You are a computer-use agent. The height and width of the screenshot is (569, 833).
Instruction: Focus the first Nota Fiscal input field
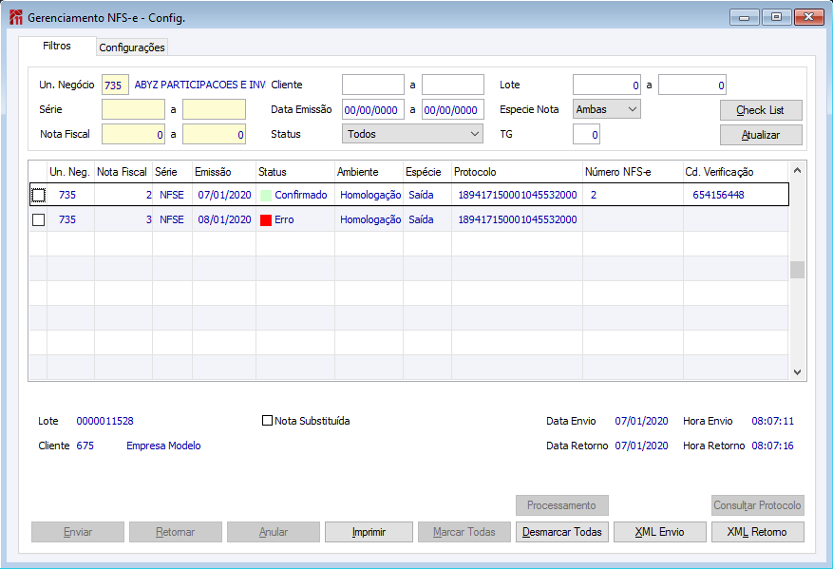(133, 135)
